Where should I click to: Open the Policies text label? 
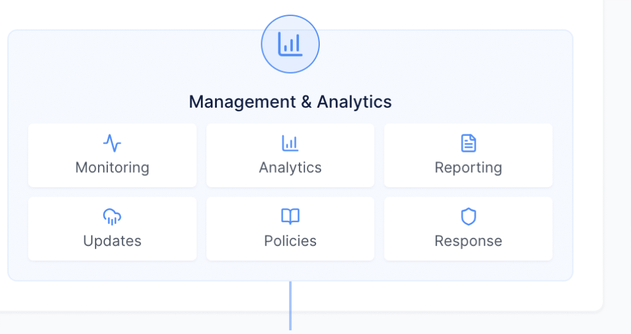[x=290, y=241]
